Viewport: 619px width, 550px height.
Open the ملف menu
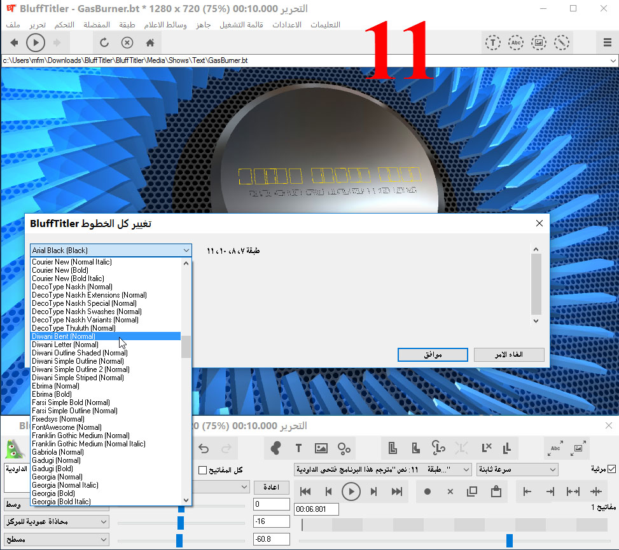point(13,25)
